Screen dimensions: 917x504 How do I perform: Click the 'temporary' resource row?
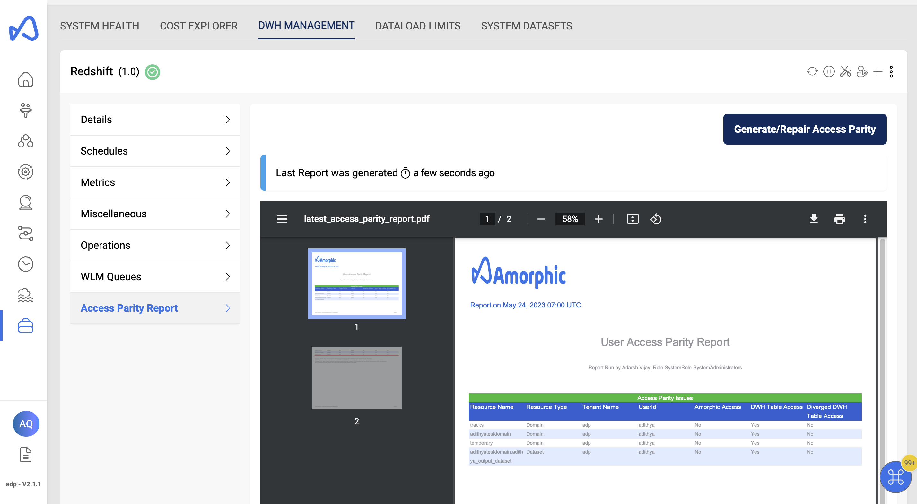[665, 443]
